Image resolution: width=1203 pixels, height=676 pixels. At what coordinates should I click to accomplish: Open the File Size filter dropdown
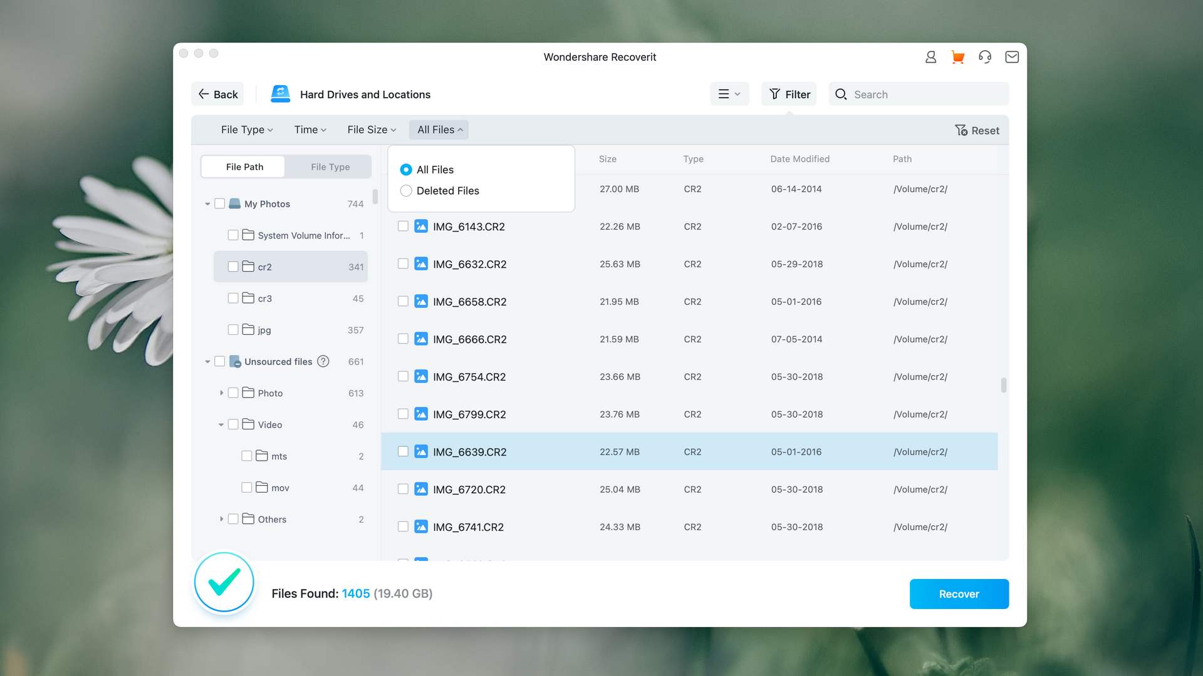coord(372,130)
